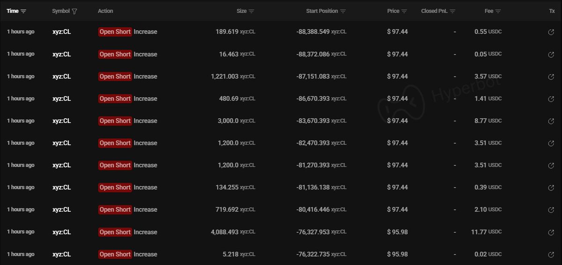562x265 pixels.
Task: Click Open Short badge for 480.69 row
Action: [x=115, y=99]
